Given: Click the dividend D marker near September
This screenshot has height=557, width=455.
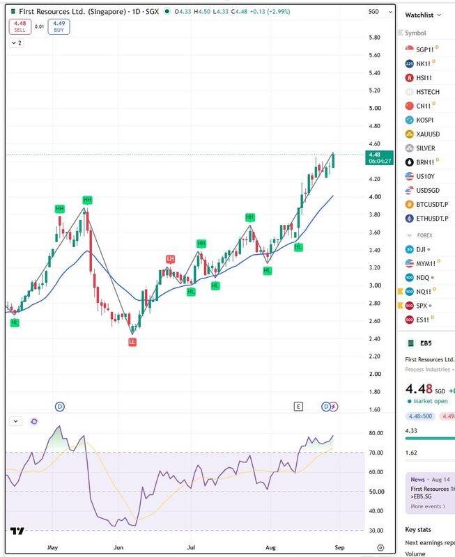Looking at the screenshot, I should pyautogui.click(x=325, y=407).
